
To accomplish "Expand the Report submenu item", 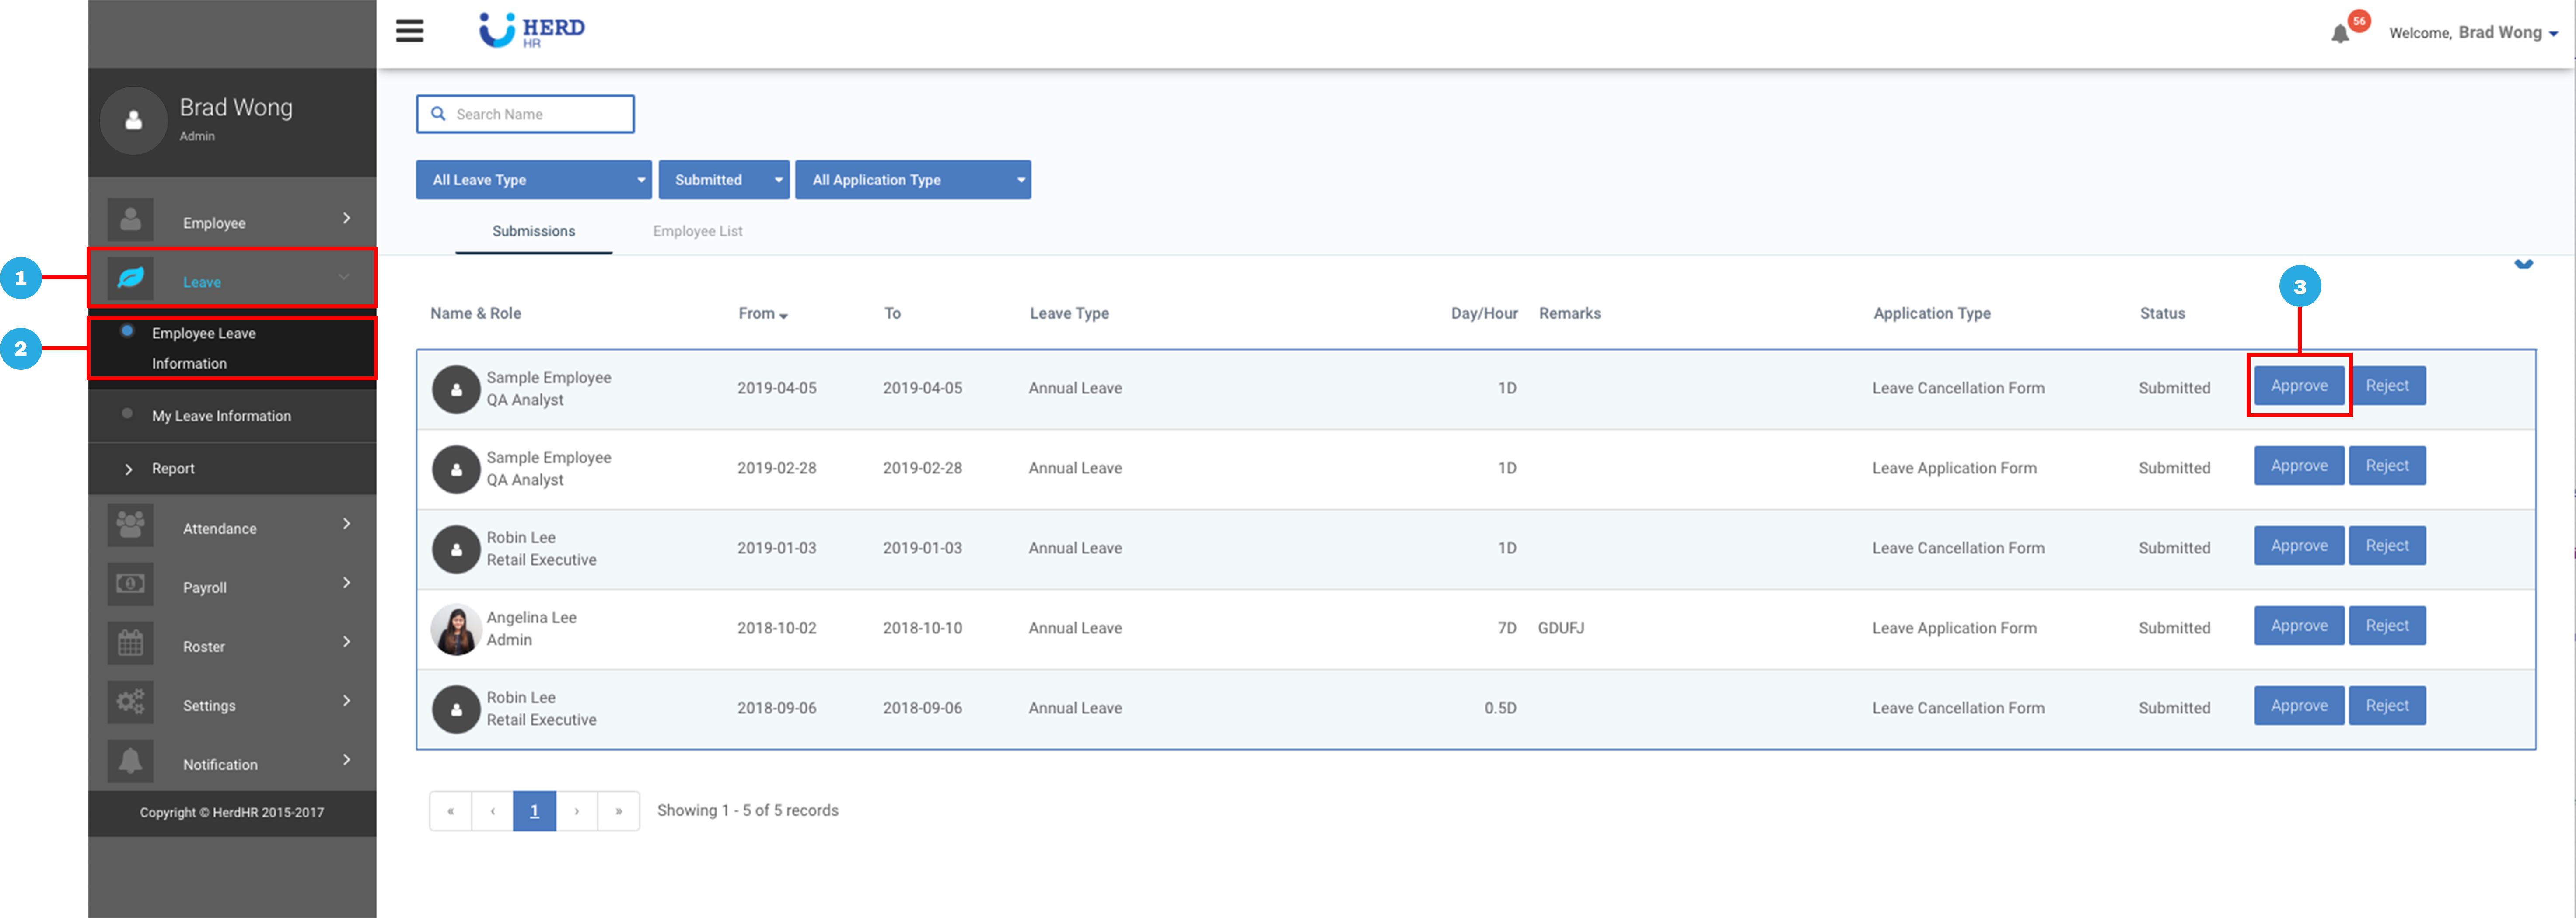I will pos(172,469).
